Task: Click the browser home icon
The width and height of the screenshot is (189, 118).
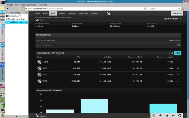Action: point(23,9)
